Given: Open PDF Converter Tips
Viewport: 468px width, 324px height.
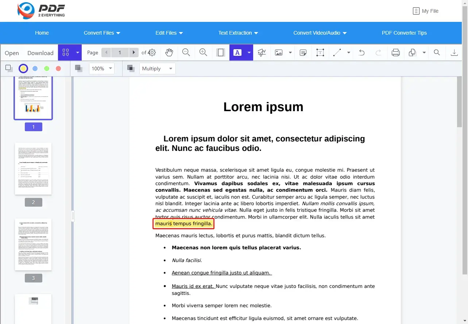Looking at the screenshot, I should (404, 33).
